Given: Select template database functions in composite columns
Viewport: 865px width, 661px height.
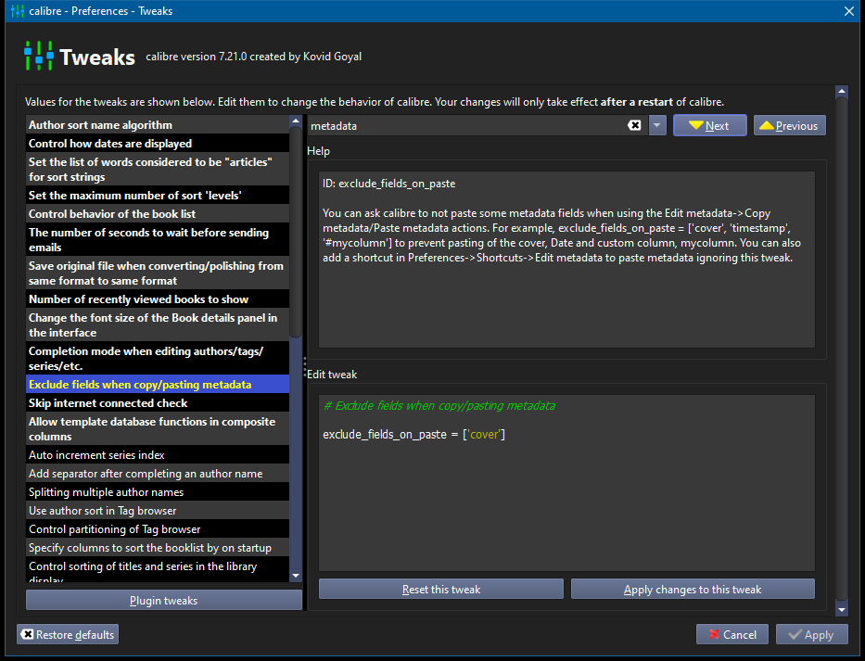Looking at the screenshot, I should [158, 428].
